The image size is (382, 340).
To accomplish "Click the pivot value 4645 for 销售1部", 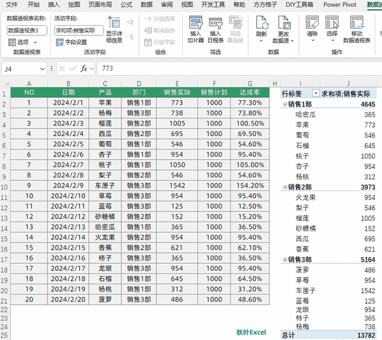I will click(368, 104).
